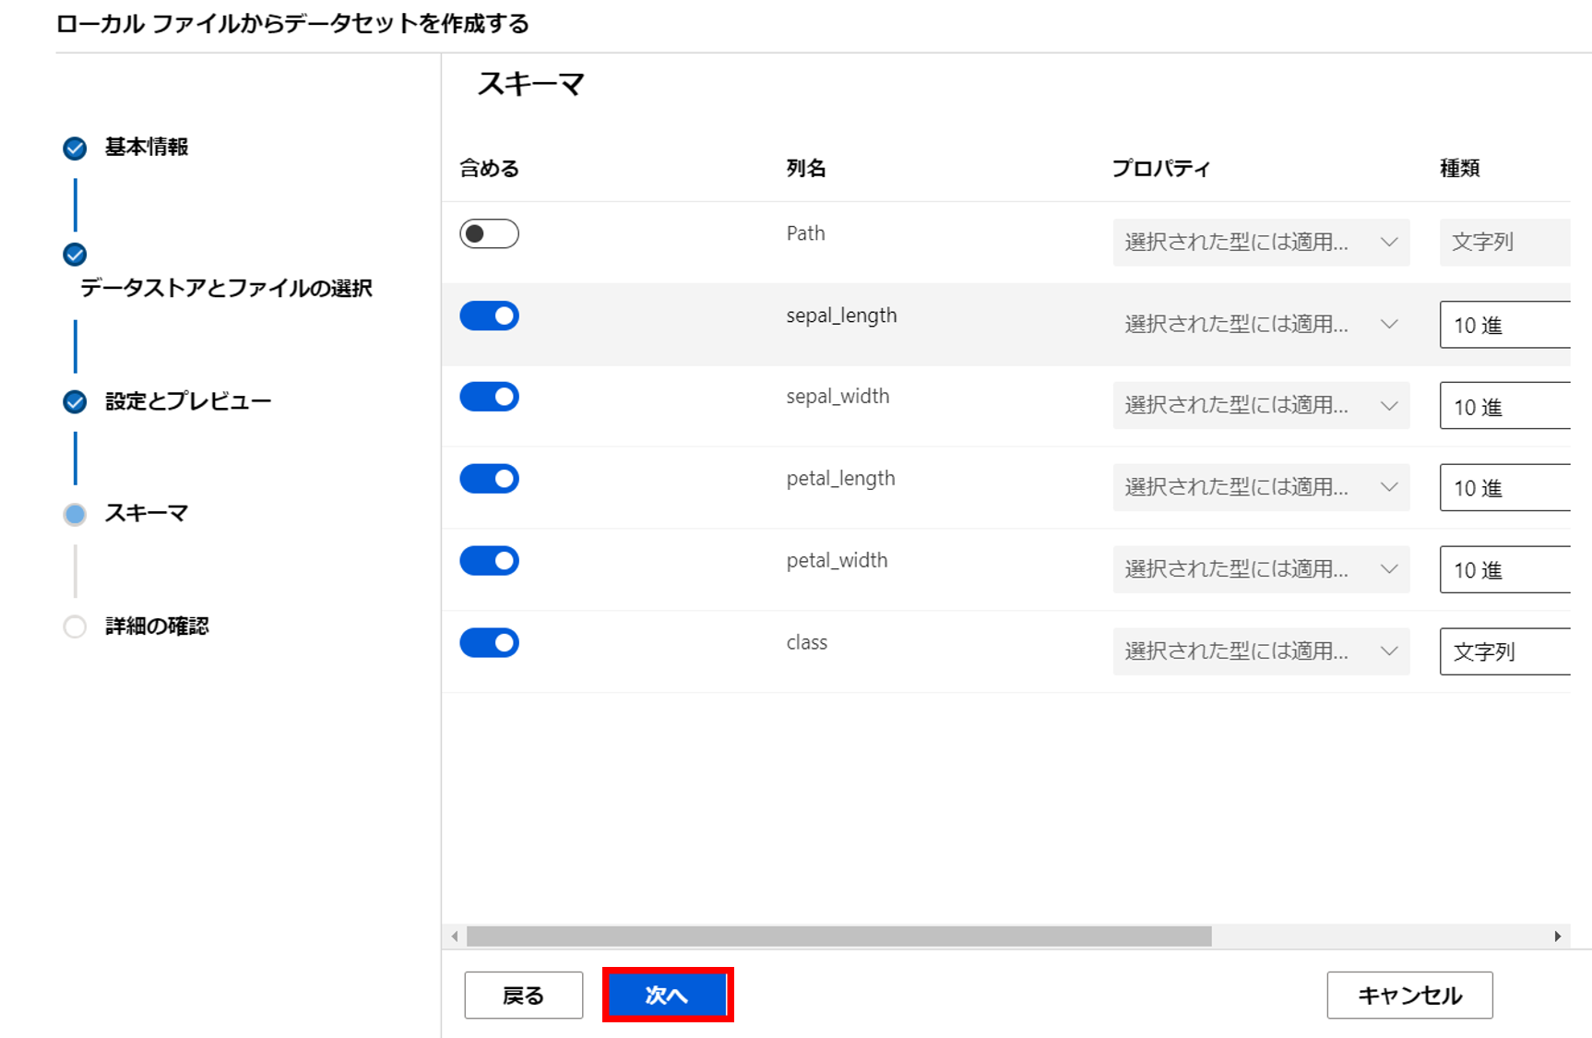Click the 基本情報 step checkmark icon
The image size is (1592, 1038).
(75, 149)
